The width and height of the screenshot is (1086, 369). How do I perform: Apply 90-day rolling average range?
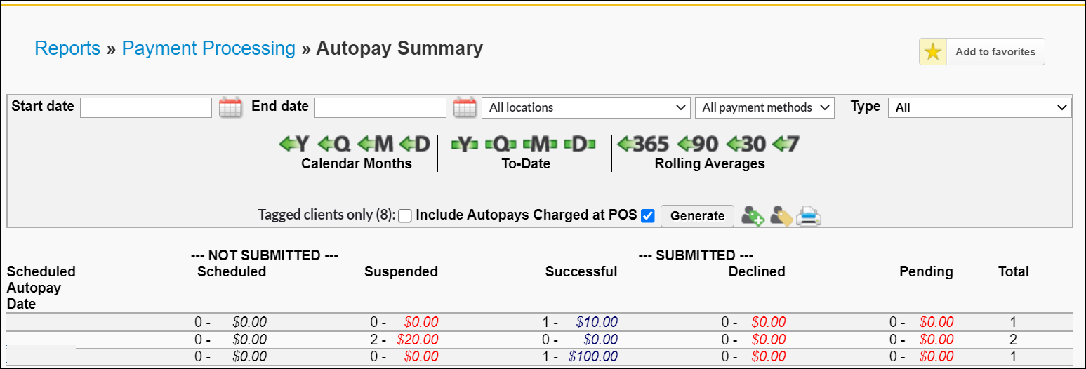(698, 144)
